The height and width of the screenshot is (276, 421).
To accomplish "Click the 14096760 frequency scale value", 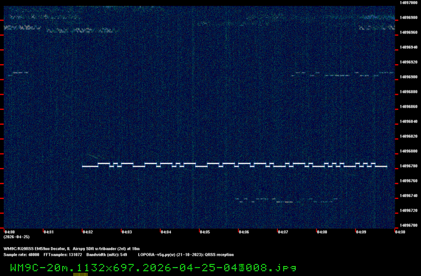I will (x=409, y=181).
